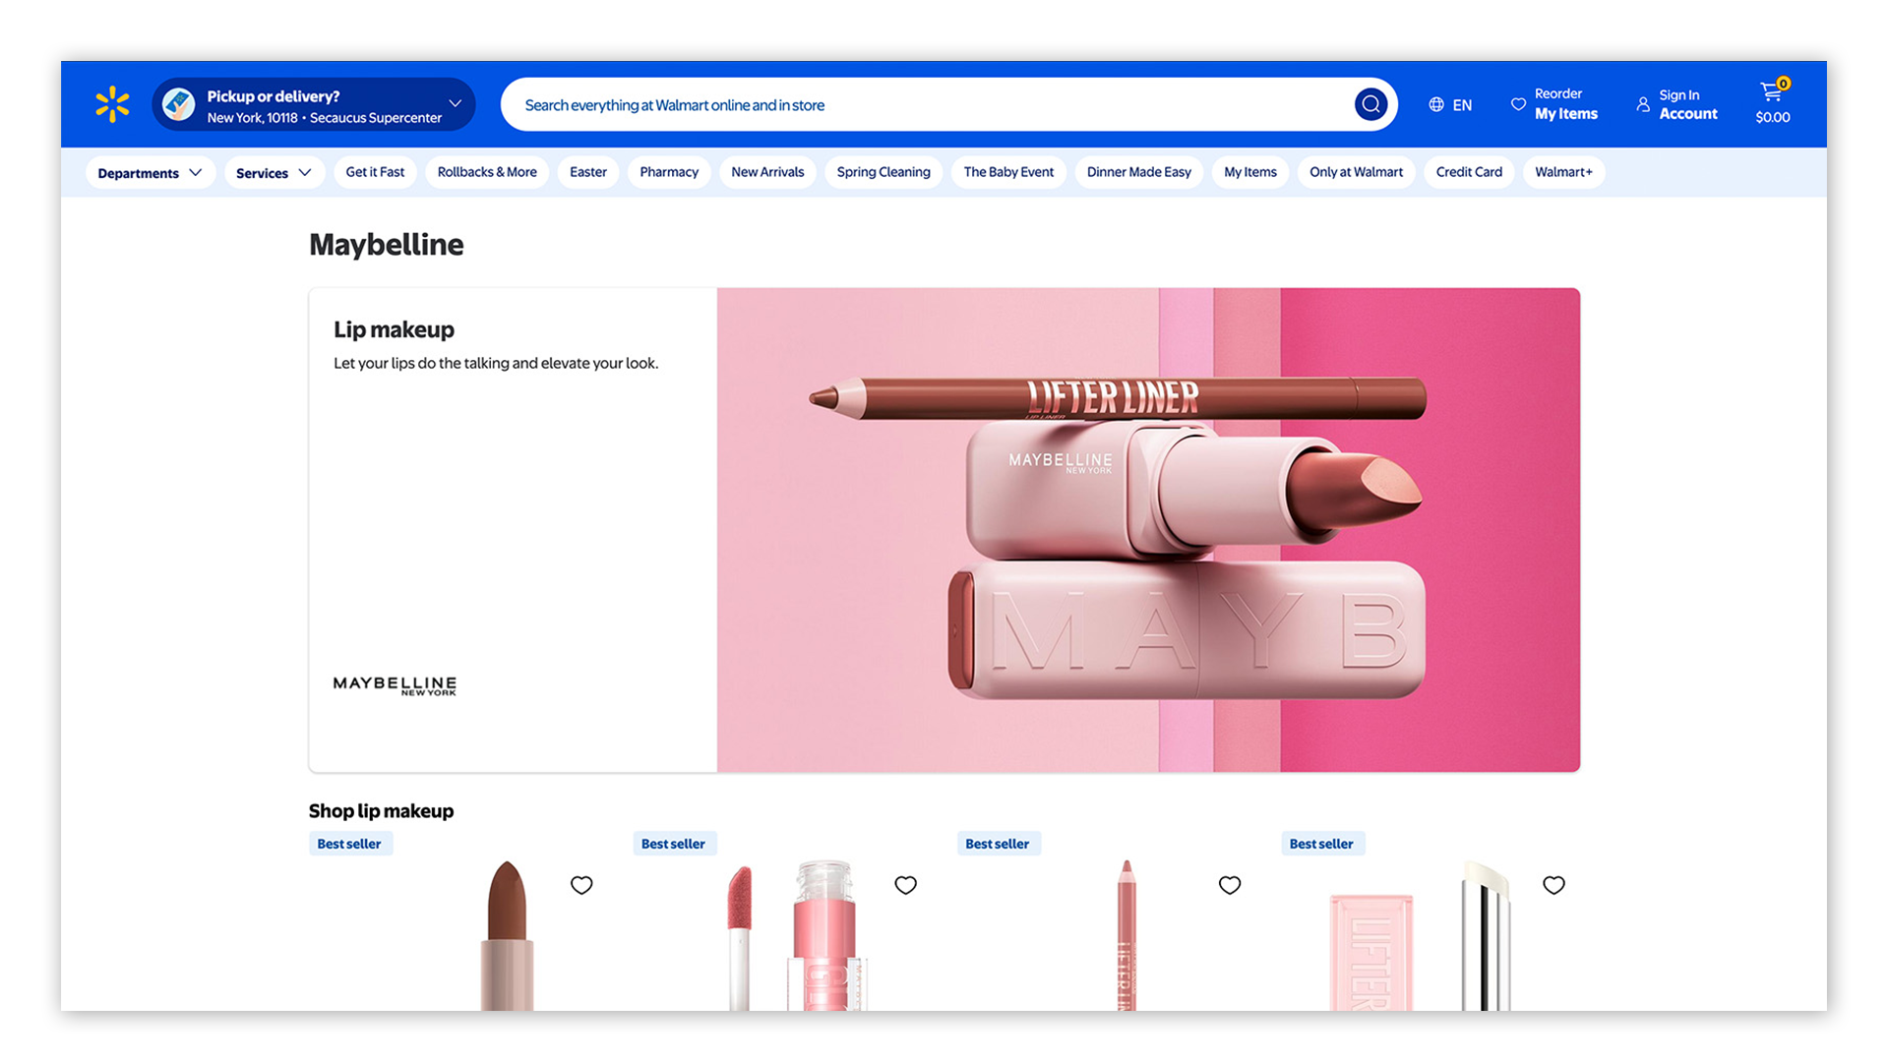Favorite the lip liner pencil product
The image size is (1889, 1062).
coord(1230,885)
